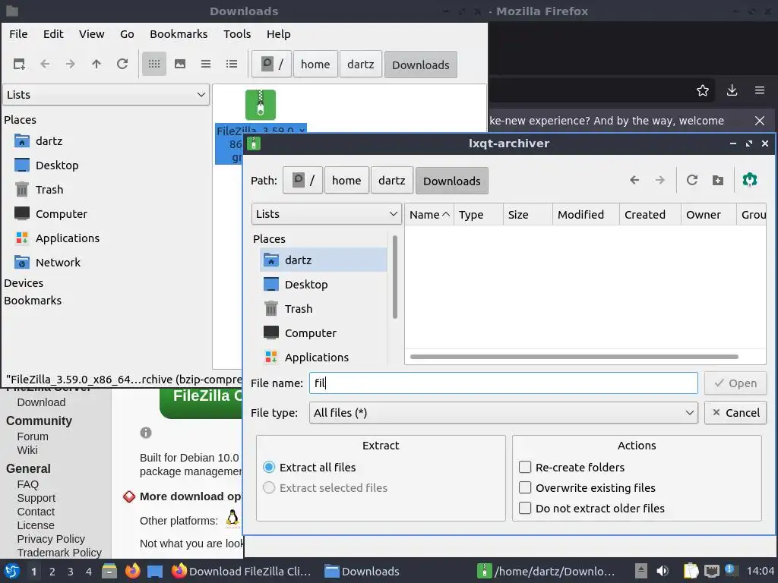Image resolution: width=778 pixels, height=583 pixels.
Task: Go up one folder in file manager
Action: [x=96, y=64]
